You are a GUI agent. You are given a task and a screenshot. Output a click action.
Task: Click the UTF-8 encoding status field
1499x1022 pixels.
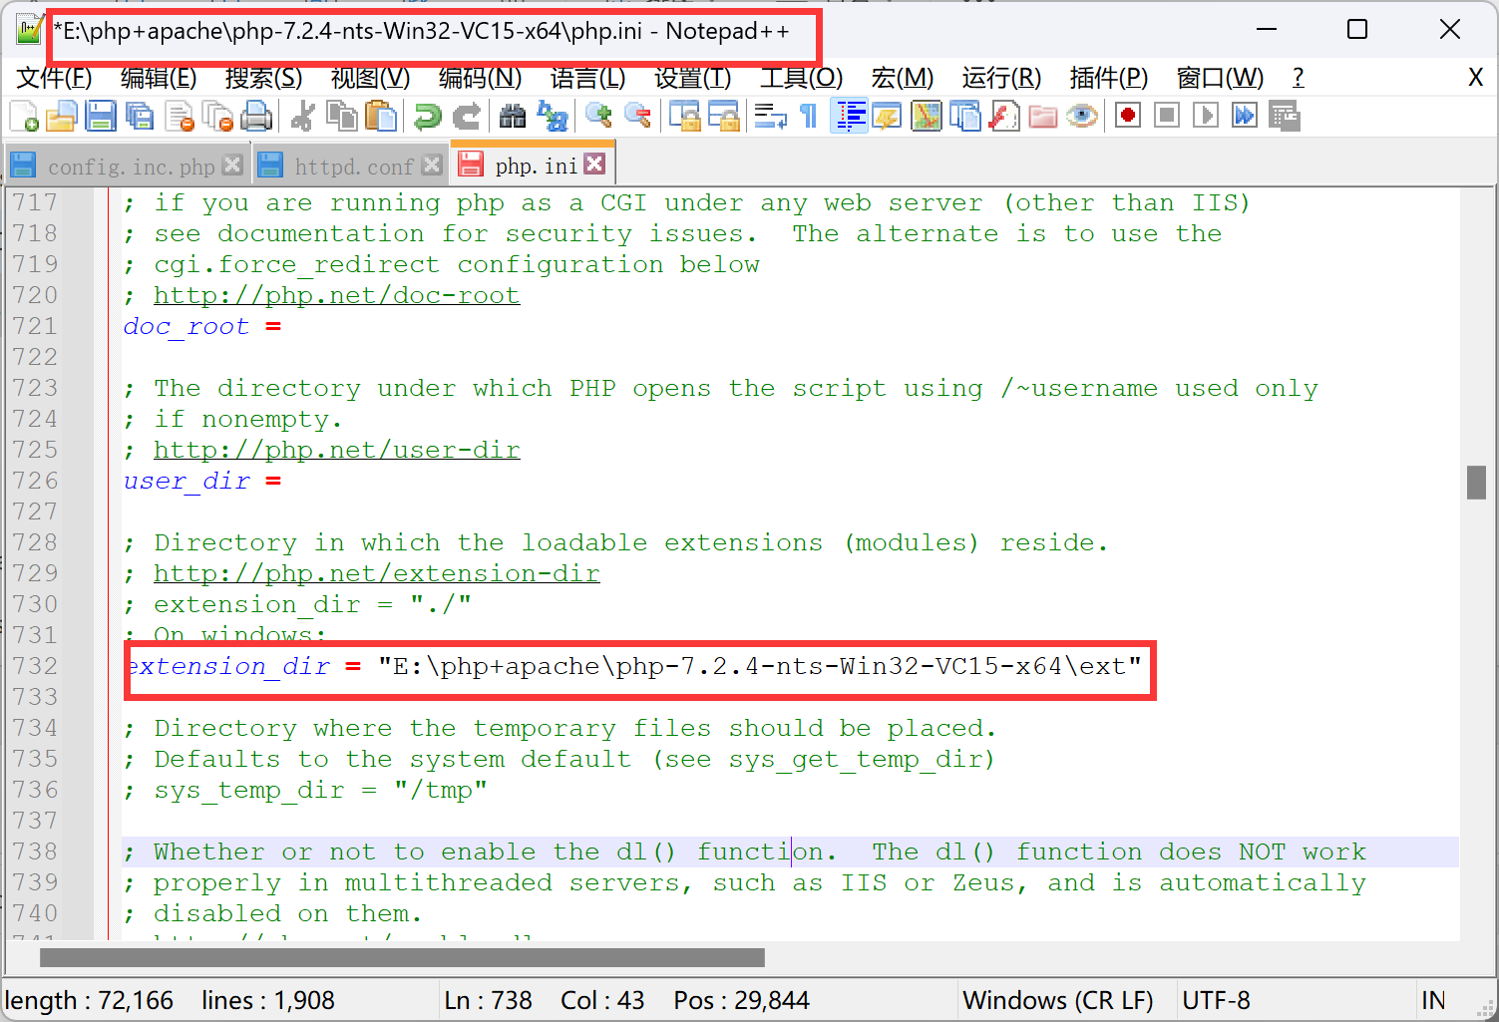click(1216, 1000)
